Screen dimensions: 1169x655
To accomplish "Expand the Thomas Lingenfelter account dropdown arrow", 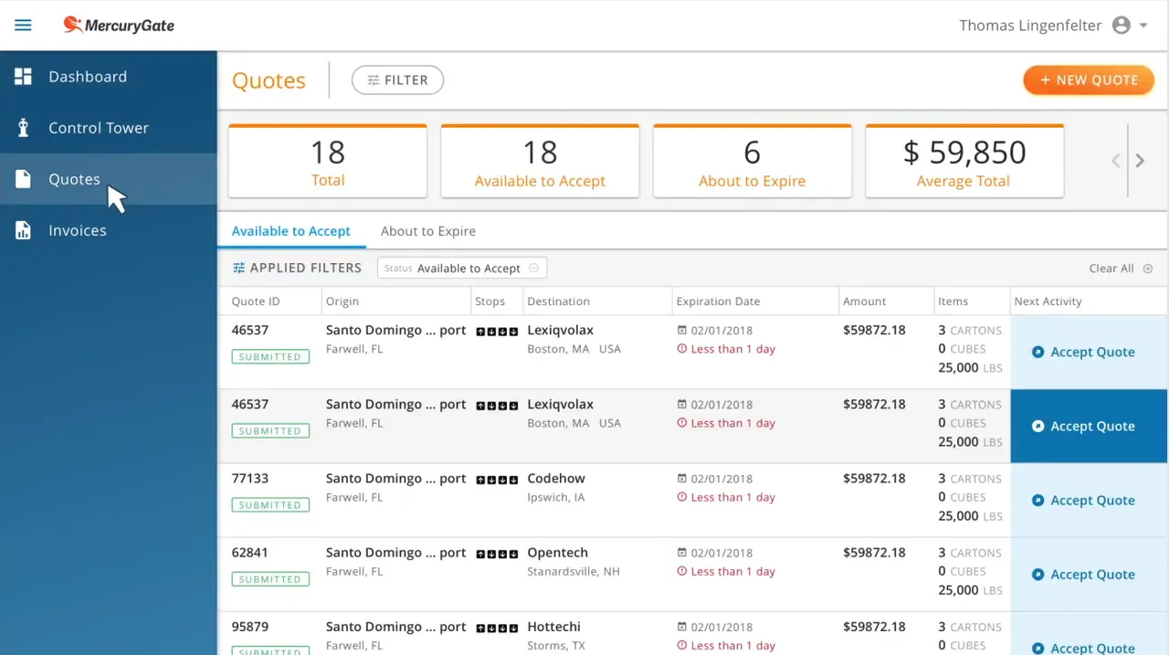I will point(1143,26).
